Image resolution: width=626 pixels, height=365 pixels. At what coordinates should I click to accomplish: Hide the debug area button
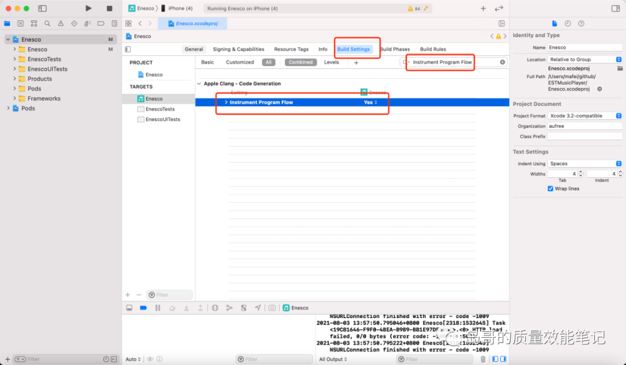129,308
